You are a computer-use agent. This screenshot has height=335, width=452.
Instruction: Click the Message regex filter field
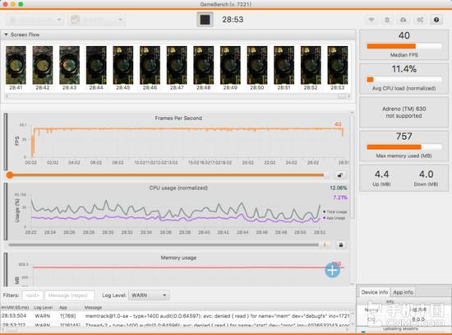click(x=70, y=295)
